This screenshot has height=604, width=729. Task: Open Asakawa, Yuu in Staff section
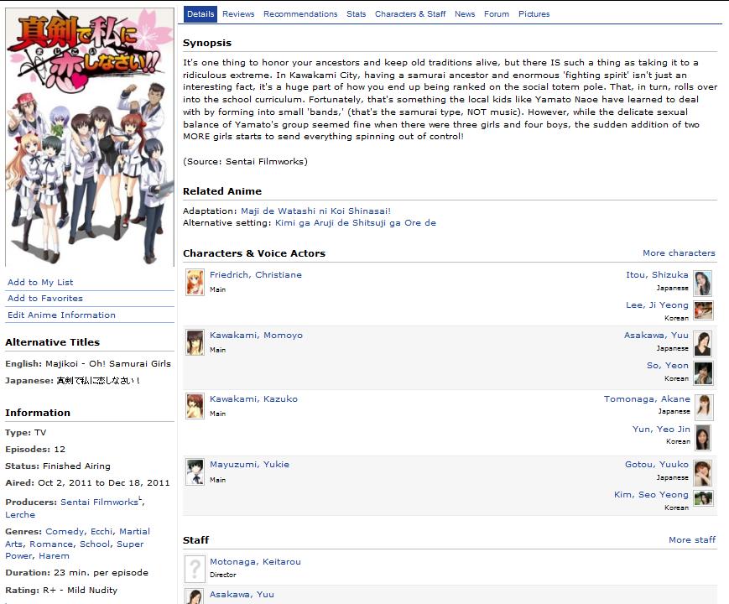(242, 594)
